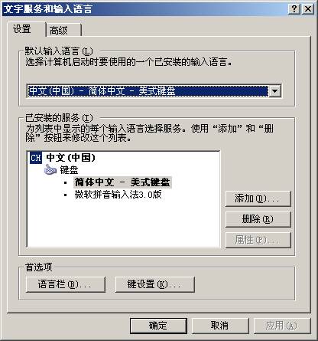This screenshot has width=318, height=341.
Task: Confirm with the 确定 button
Action: [x=158, y=326]
